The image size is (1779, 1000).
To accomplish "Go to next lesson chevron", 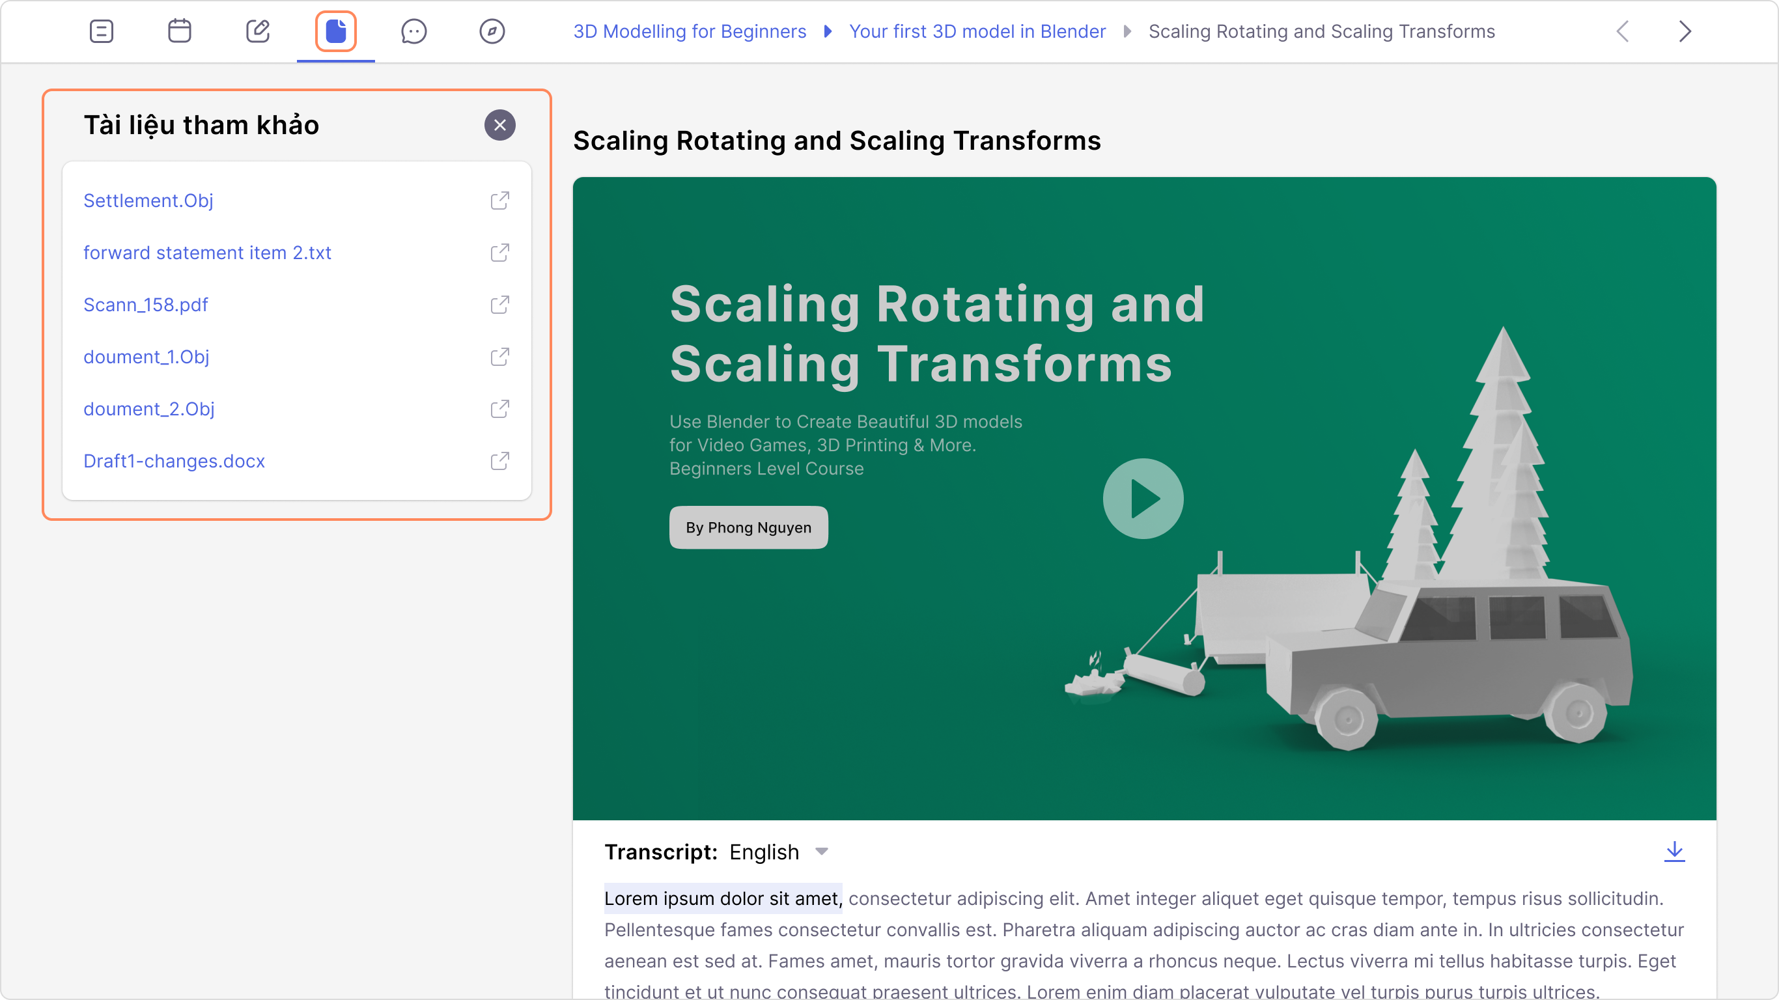I will point(1685,31).
